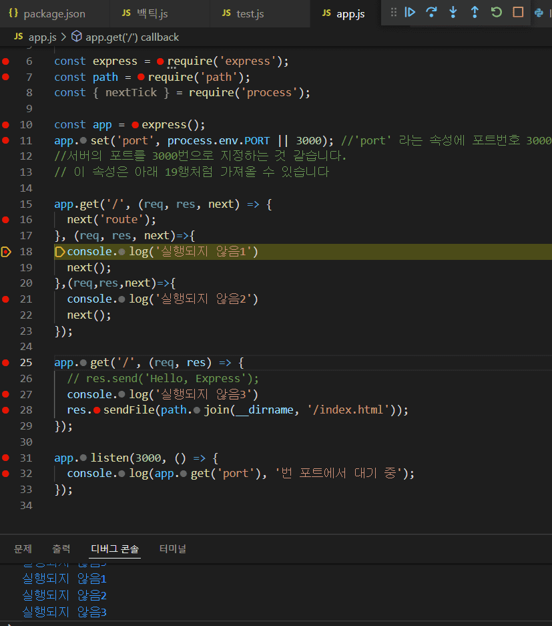Switch to the 문제 panel tab
Image resolution: width=552 pixels, height=626 pixels.
point(23,549)
